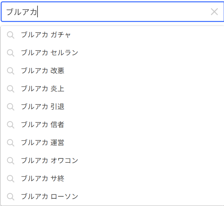Click the search icon next to ブルアカ 改悪

11,71
